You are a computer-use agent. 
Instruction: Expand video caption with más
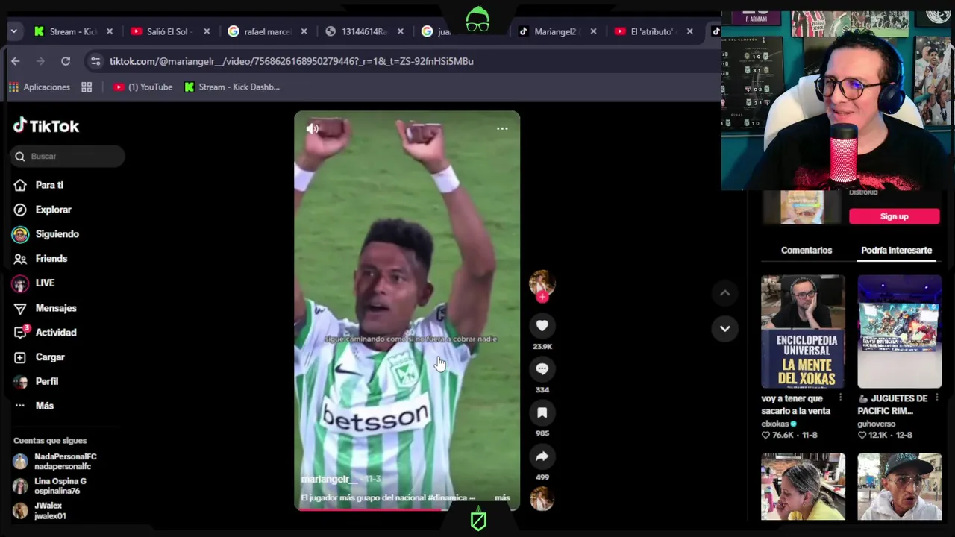tap(502, 497)
